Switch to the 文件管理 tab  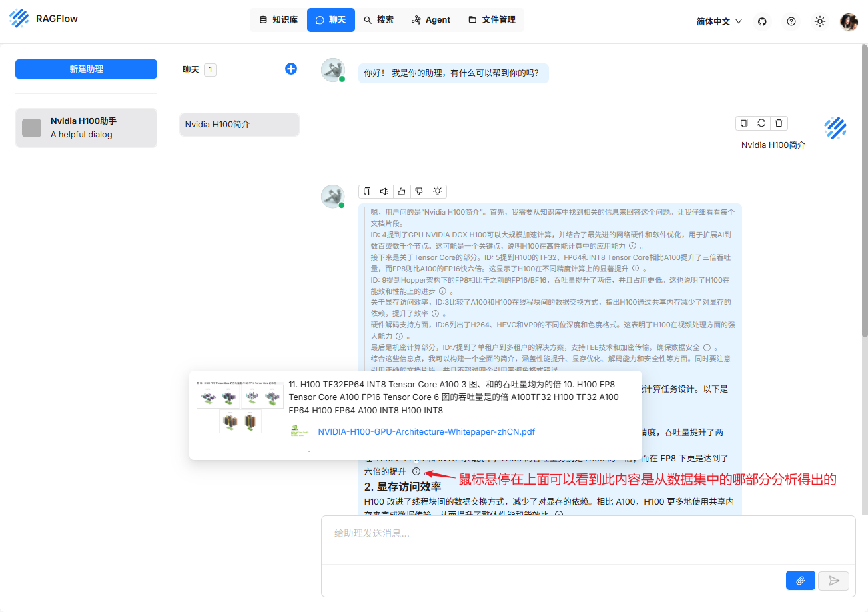click(x=492, y=20)
